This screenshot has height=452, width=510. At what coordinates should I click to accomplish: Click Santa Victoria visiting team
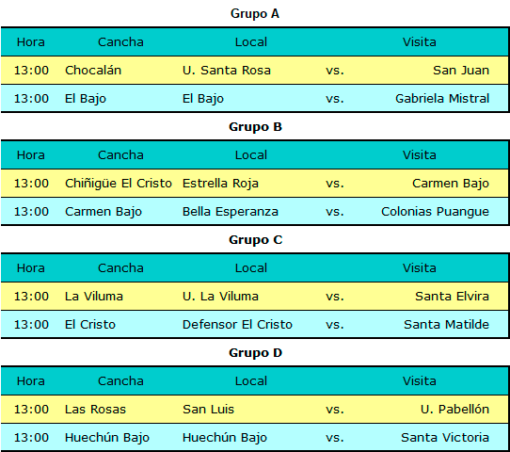pos(445,438)
